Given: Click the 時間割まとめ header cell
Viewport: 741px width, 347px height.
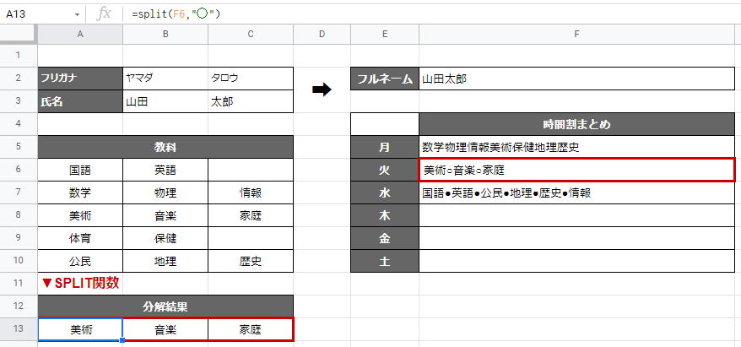Looking at the screenshot, I should point(576,124).
